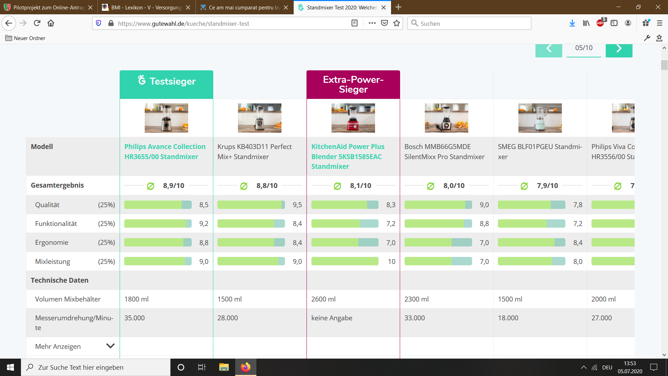This screenshot has width=668, height=376.
Task: Click Firefox icon in taskbar
Action: (246, 367)
